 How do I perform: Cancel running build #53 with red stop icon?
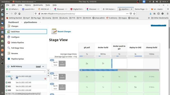pyautogui.click(x=45, y=79)
